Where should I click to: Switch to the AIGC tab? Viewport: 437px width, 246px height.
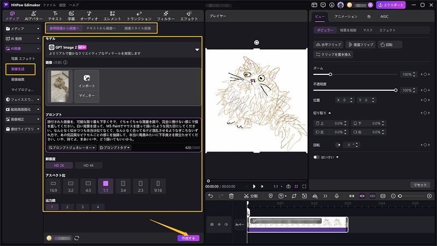tap(385, 16)
